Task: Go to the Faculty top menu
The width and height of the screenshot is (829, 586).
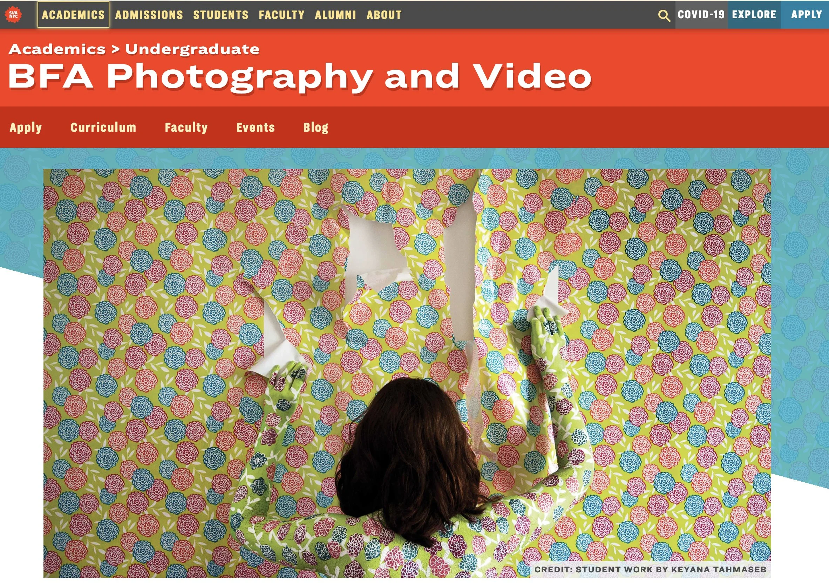Action: 281,15
